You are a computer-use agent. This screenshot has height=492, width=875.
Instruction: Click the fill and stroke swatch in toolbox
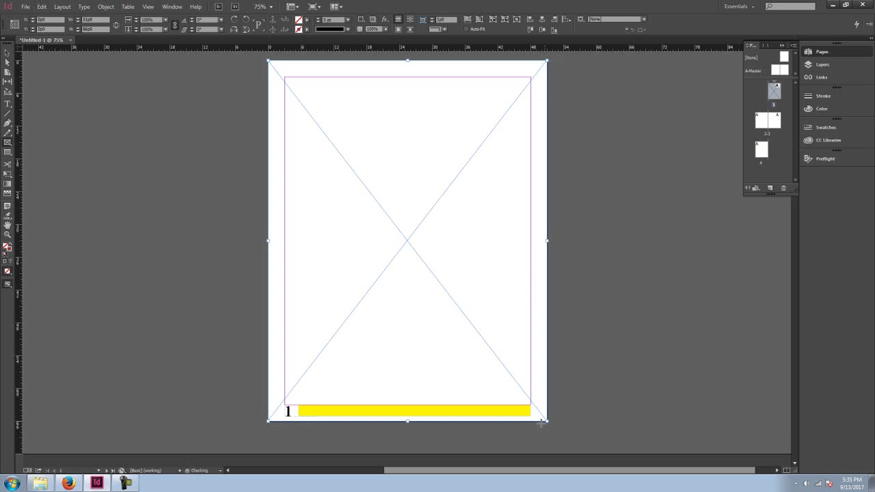7,247
